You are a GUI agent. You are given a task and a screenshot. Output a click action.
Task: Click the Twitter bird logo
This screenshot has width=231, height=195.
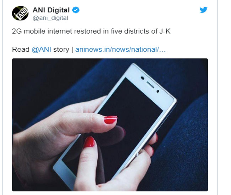203,10
